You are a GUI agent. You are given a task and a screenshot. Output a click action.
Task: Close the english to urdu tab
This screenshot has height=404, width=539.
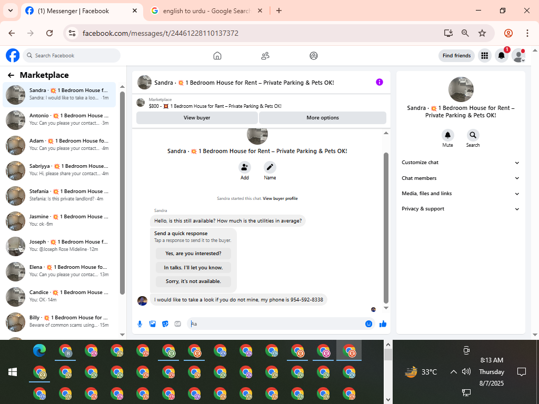coord(260,11)
